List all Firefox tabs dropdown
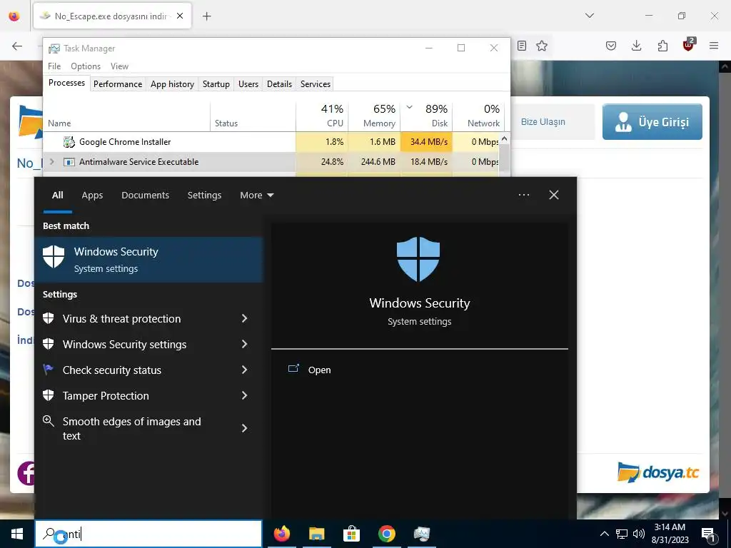Screen dimensions: 731x548 [590, 16]
